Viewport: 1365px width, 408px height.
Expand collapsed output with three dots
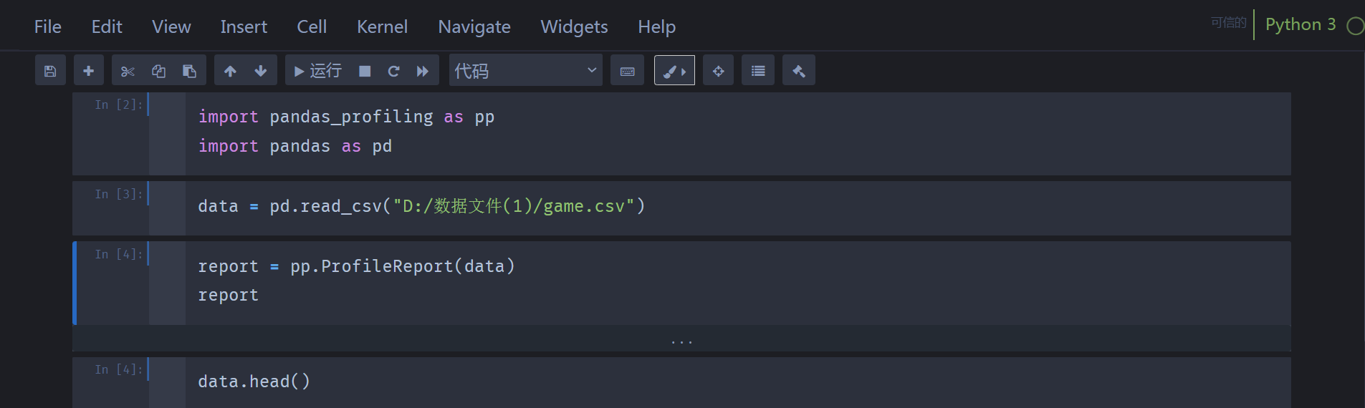681,341
